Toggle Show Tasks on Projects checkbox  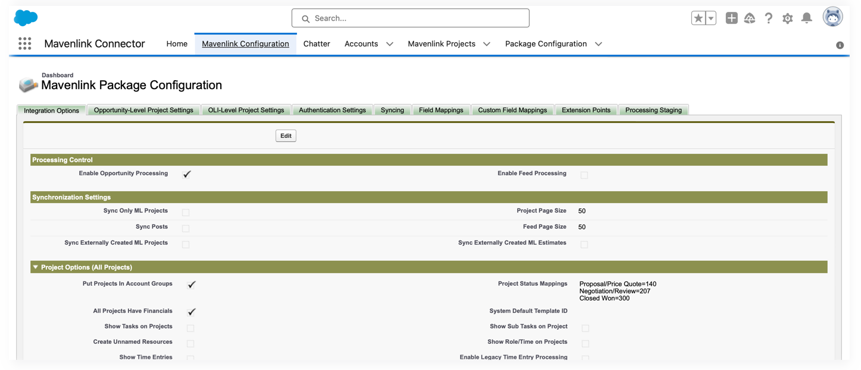click(190, 328)
